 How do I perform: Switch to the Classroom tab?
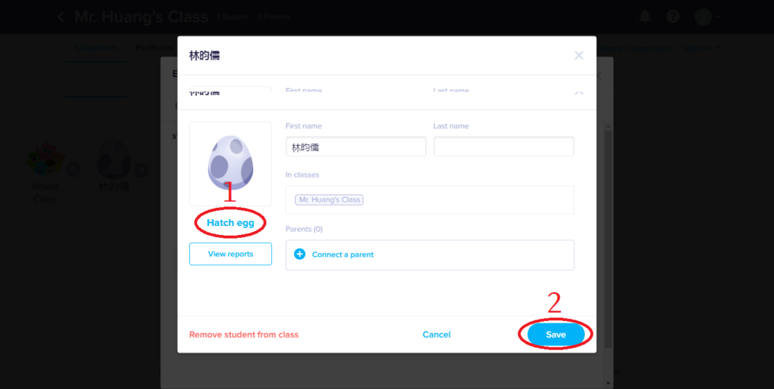pyautogui.click(x=96, y=48)
